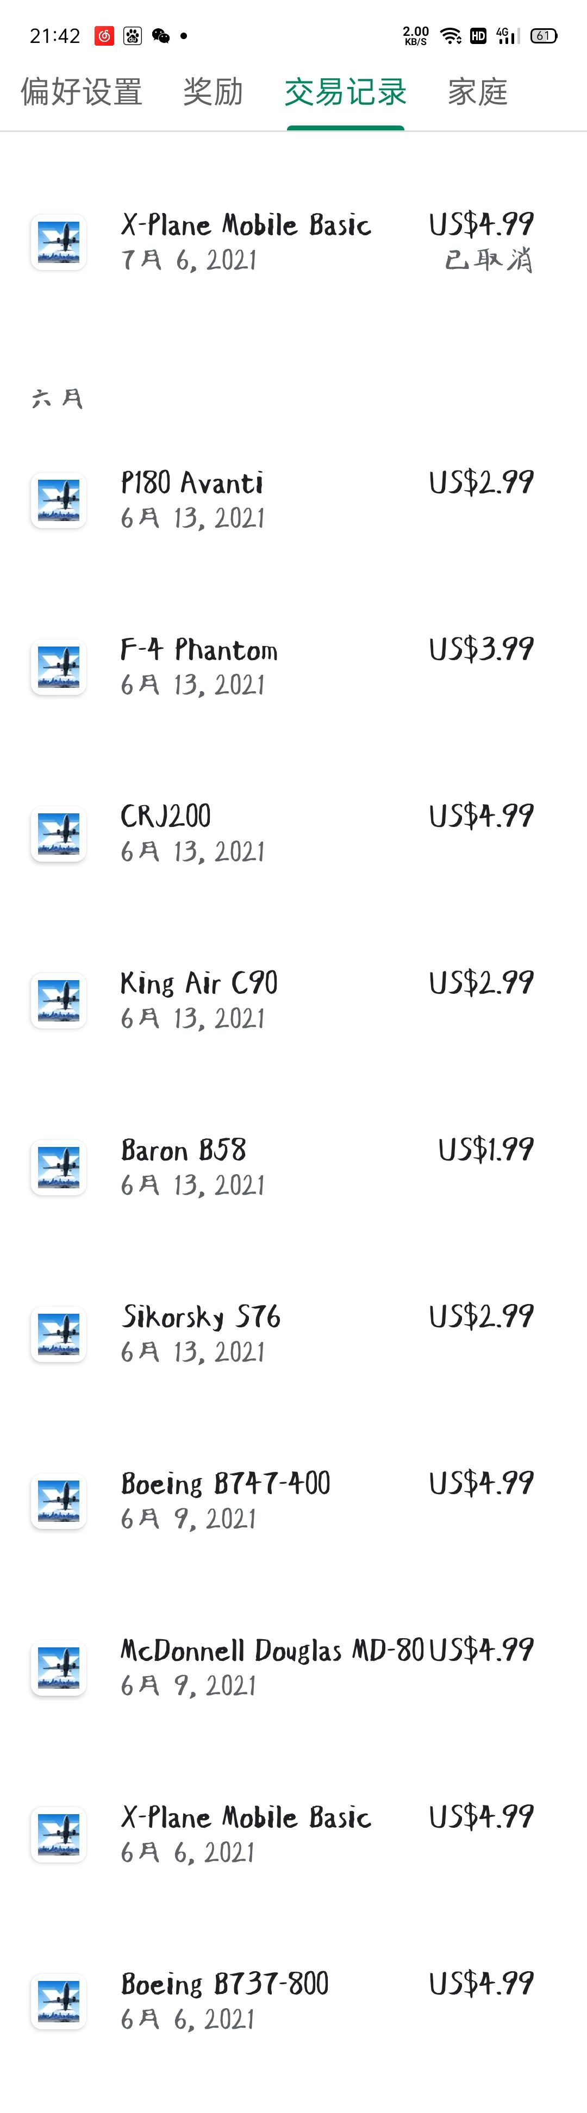Image resolution: width=587 pixels, height=2113 pixels.
Task: Tap the P180 Avanti app icon
Action: click(58, 500)
